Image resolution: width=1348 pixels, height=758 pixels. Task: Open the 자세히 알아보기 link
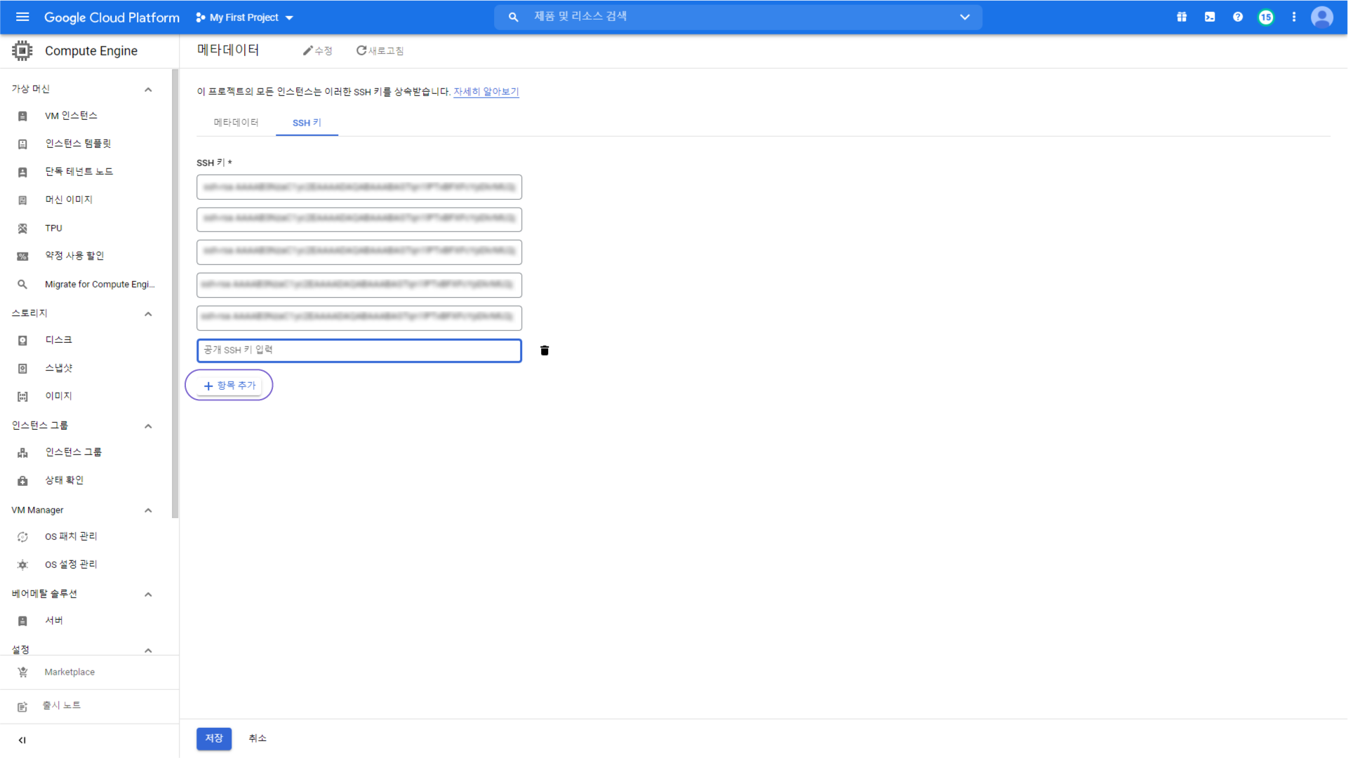pyautogui.click(x=486, y=92)
